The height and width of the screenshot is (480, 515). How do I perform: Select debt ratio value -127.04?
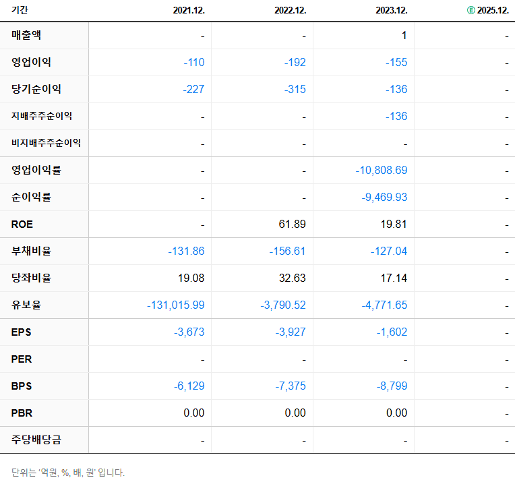click(x=389, y=251)
